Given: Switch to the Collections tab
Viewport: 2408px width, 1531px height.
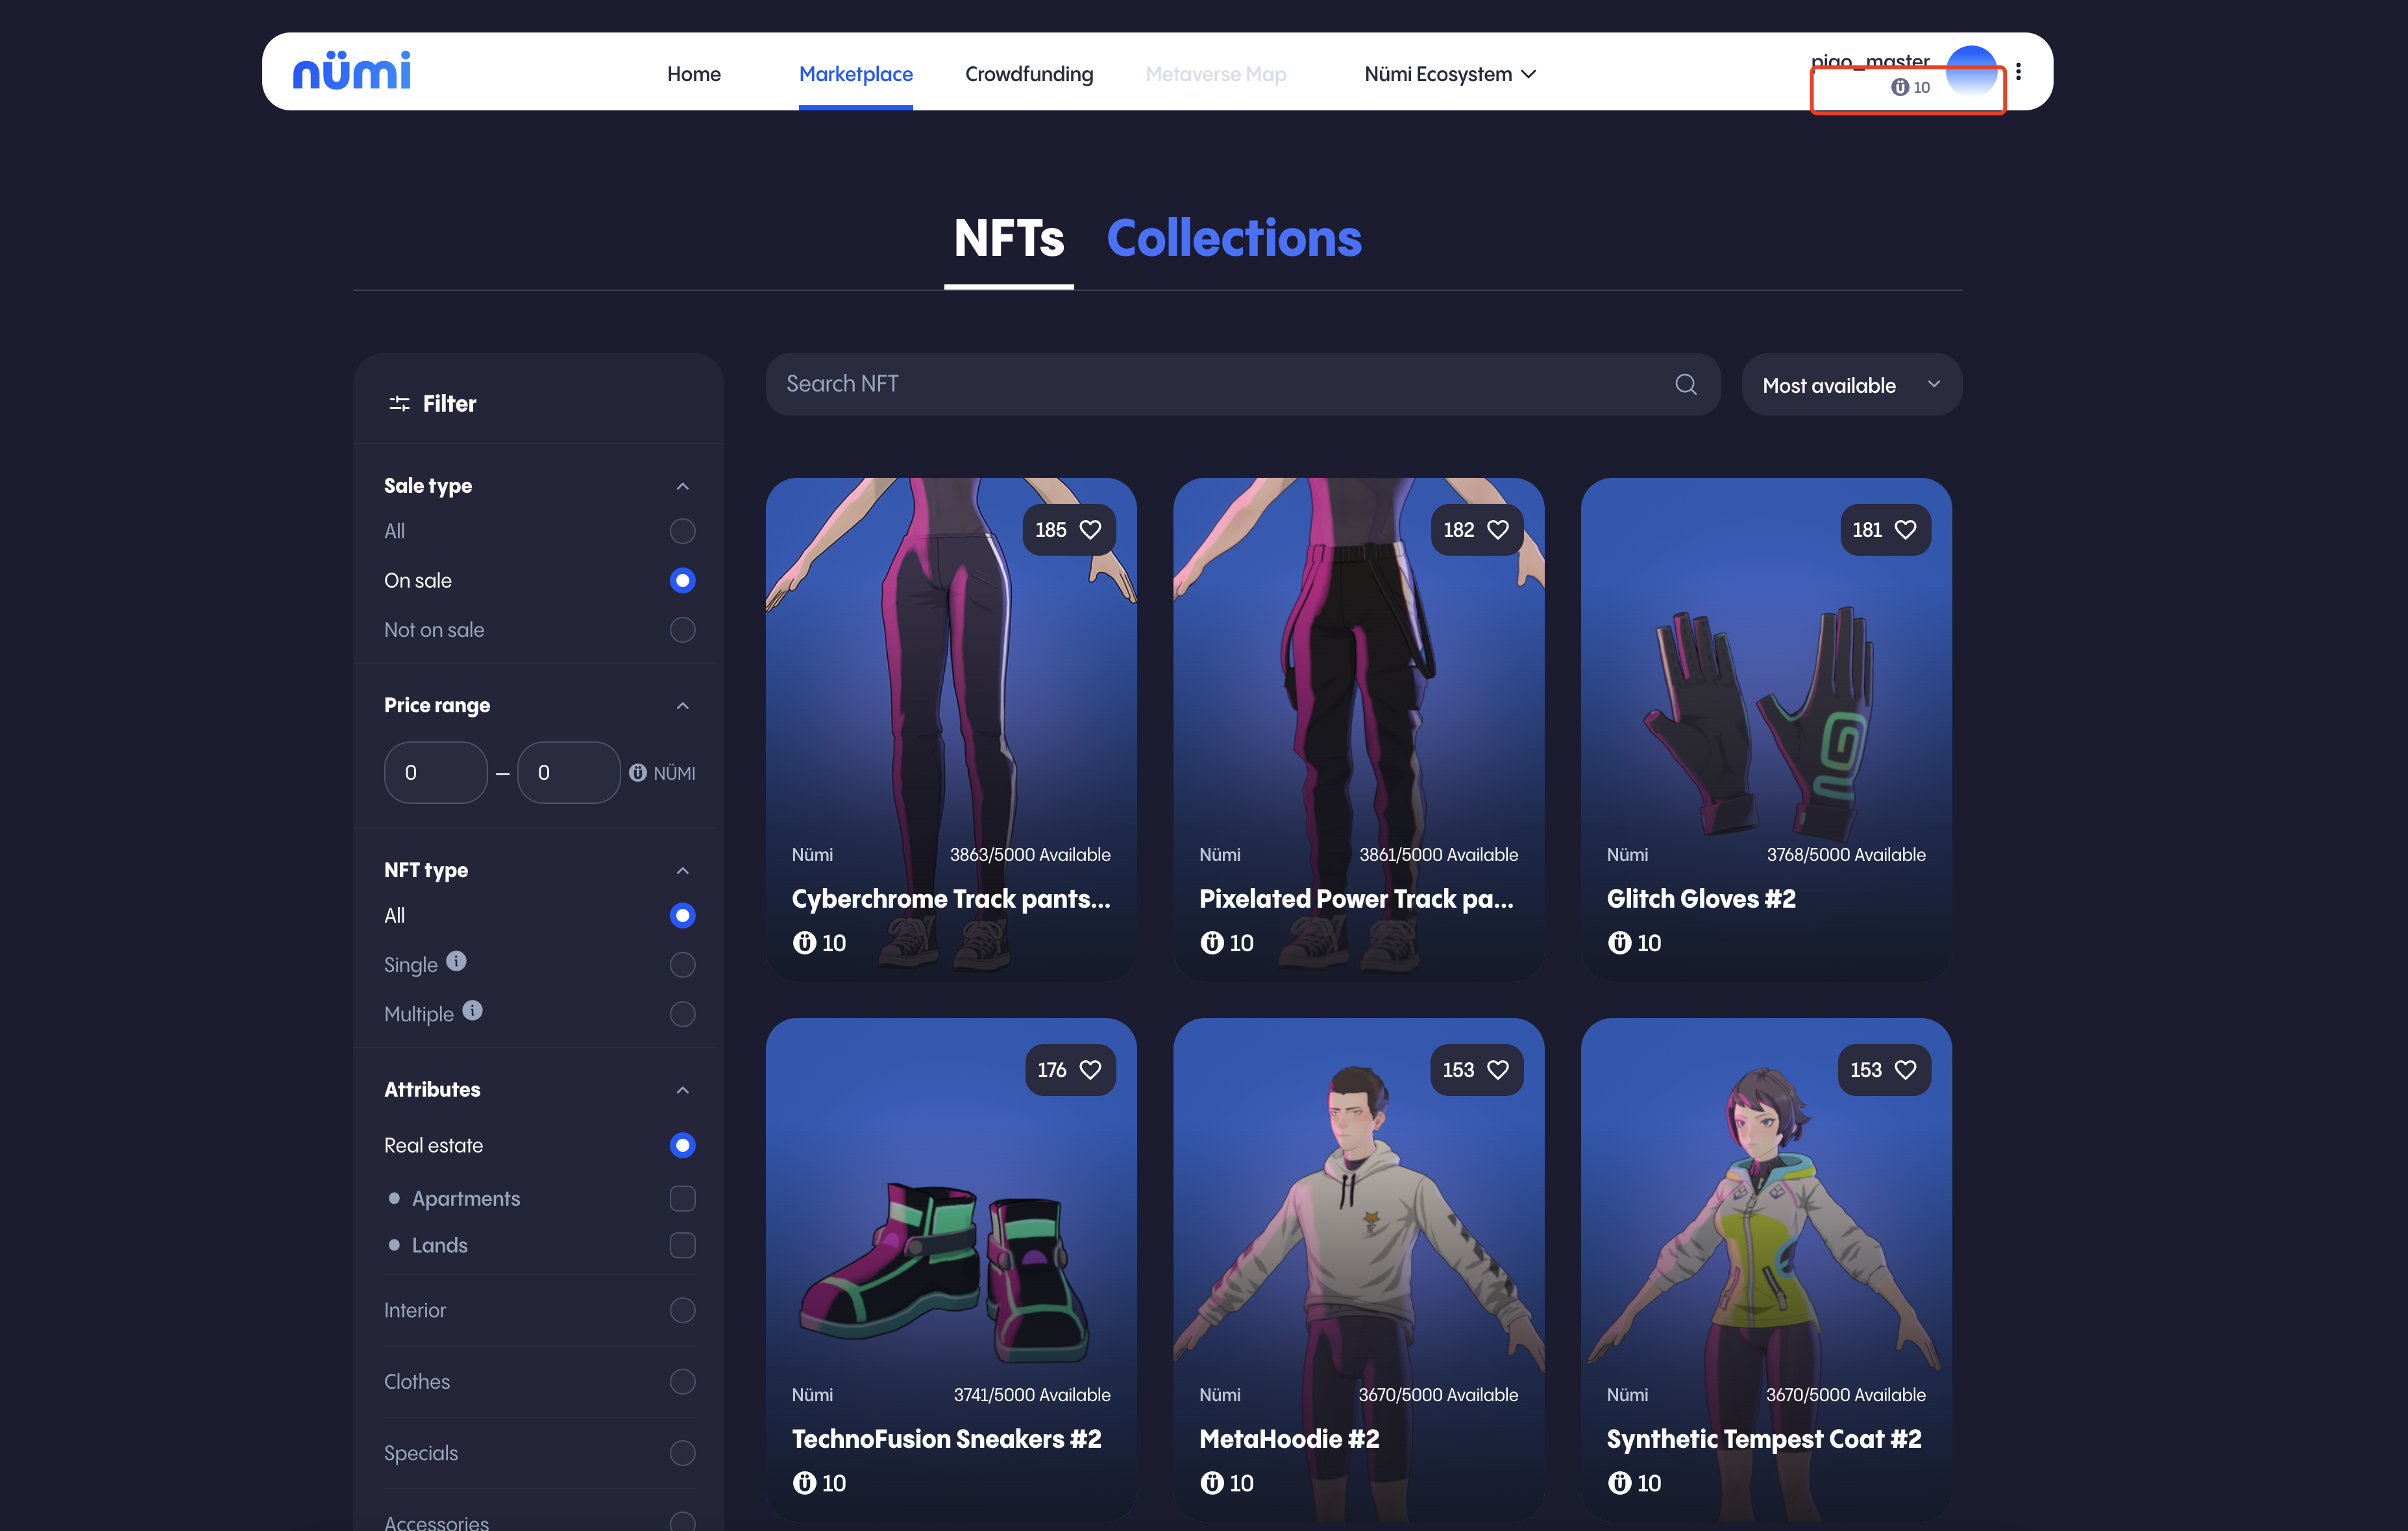Looking at the screenshot, I should click(x=1233, y=239).
